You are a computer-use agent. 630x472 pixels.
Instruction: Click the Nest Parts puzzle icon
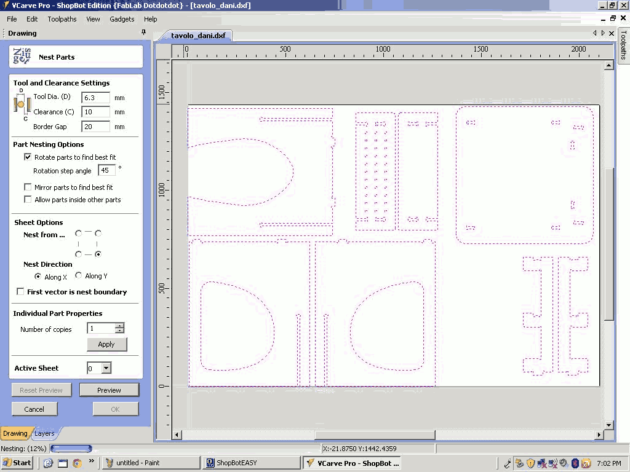click(22, 56)
